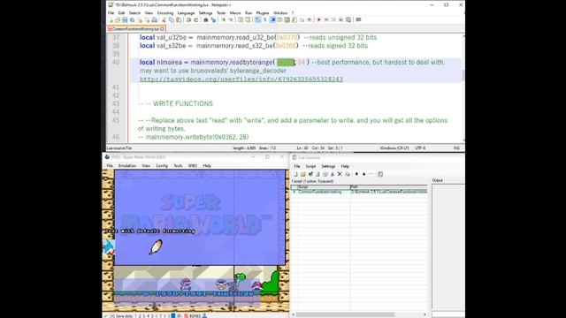566x318 pixels.
Task: Click Zoom In icon in Notepad++
Action: (x=224, y=19)
